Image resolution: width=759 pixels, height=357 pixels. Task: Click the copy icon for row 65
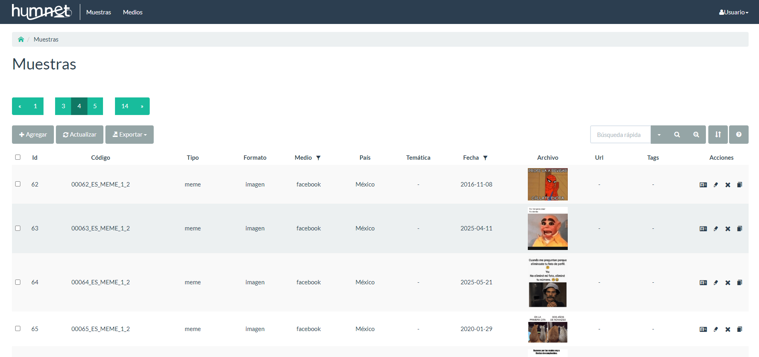click(x=739, y=329)
